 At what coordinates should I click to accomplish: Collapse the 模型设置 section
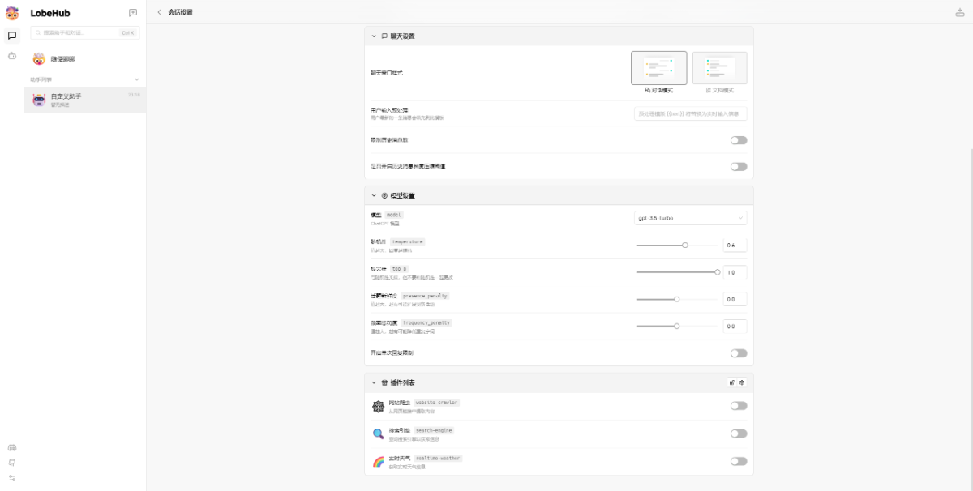coord(374,196)
